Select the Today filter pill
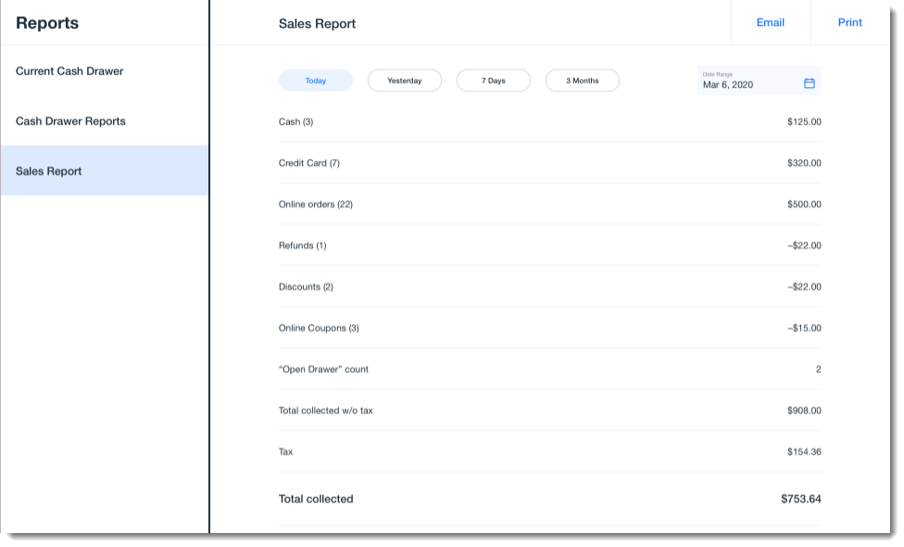Viewport: 904px width, 547px height. click(x=315, y=81)
